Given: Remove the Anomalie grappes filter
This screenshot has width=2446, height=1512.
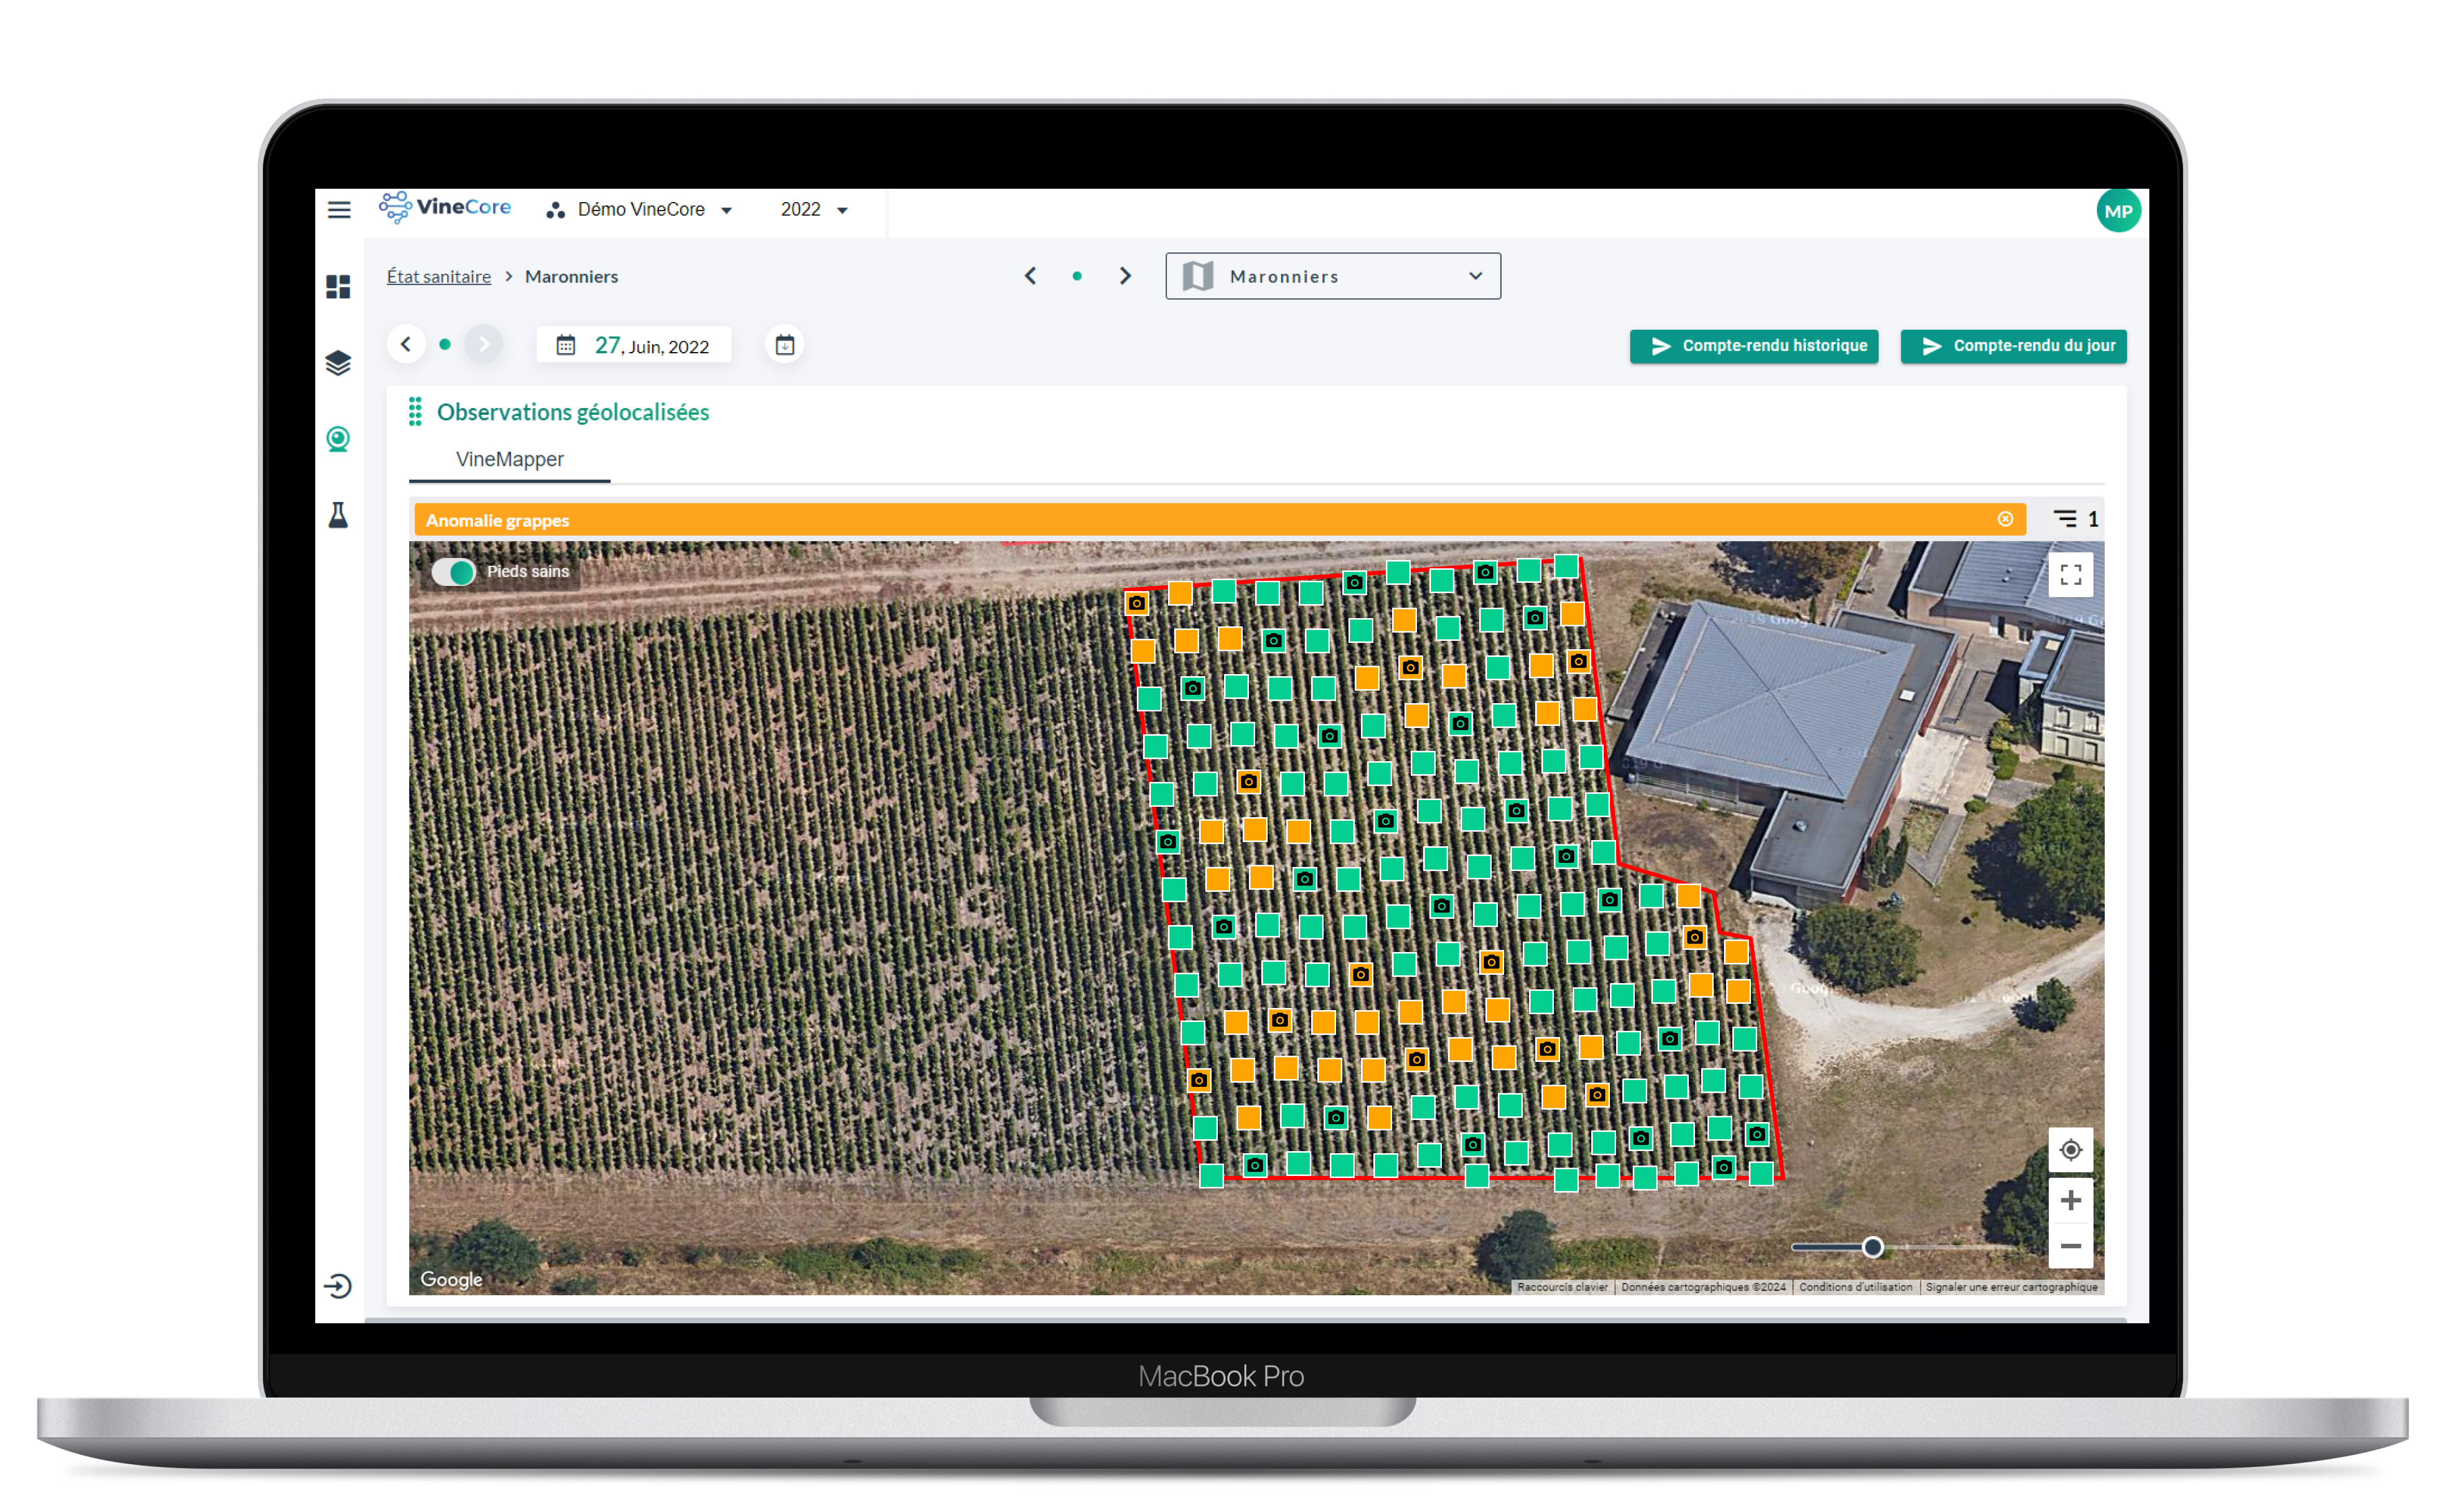Looking at the screenshot, I should pyautogui.click(x=2005, y=519).
